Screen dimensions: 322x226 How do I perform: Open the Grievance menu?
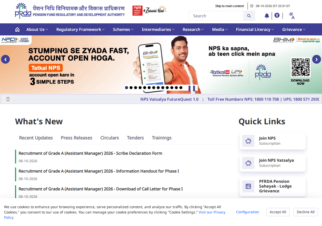click(x=294, y=29)
